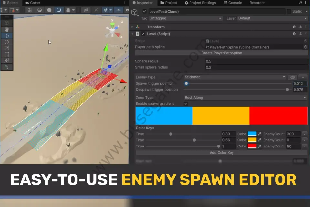Click the object picker for Player path spline
310x207 pixels.
pos(305,47)
